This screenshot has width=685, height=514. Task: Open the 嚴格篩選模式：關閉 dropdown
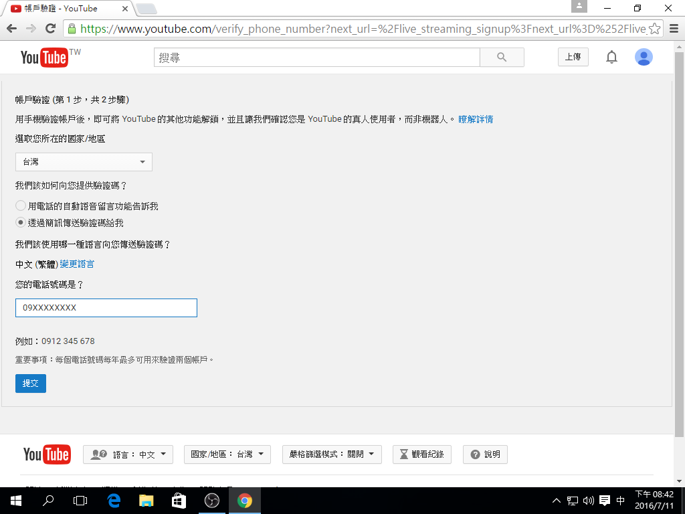[332, 454]
